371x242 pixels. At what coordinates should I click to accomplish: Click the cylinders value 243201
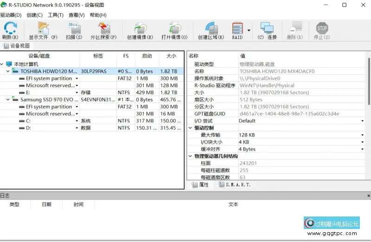pos(248,163)
